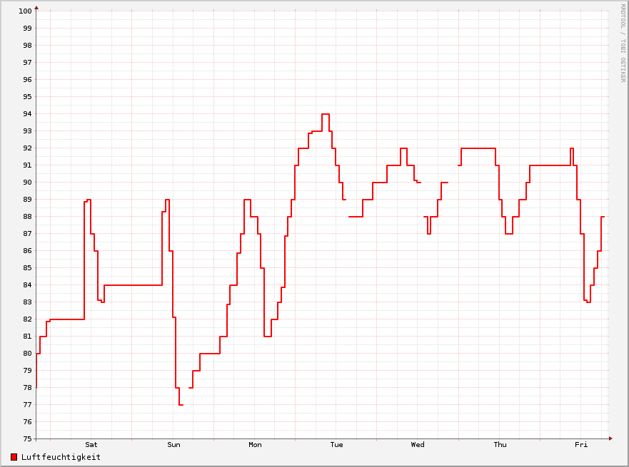Viewport: 629px width, 467px height.
Task: Click the 77 value on the y-axis
Action: pyautogui.click(x=27, y=405)
